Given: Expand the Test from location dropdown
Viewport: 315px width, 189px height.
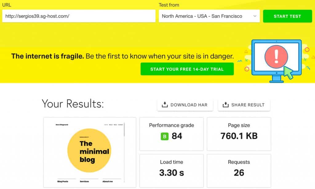Looking at the screenshot, I should coord(209,16).
